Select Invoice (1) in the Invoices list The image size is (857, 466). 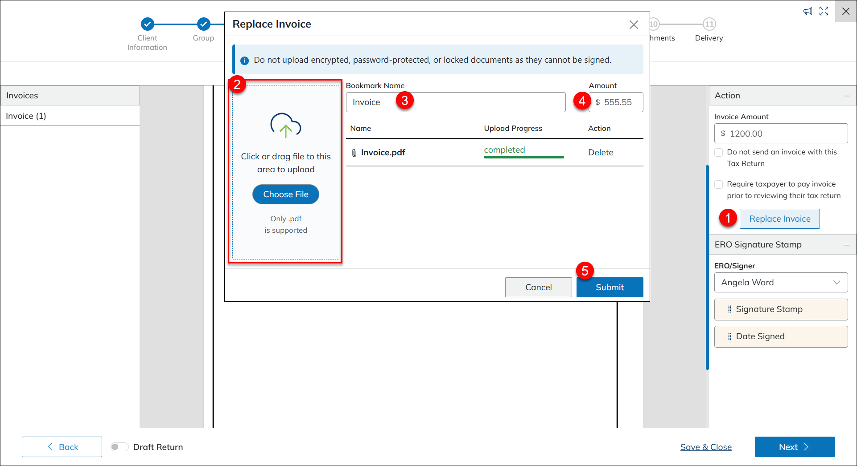coord(26,116)
